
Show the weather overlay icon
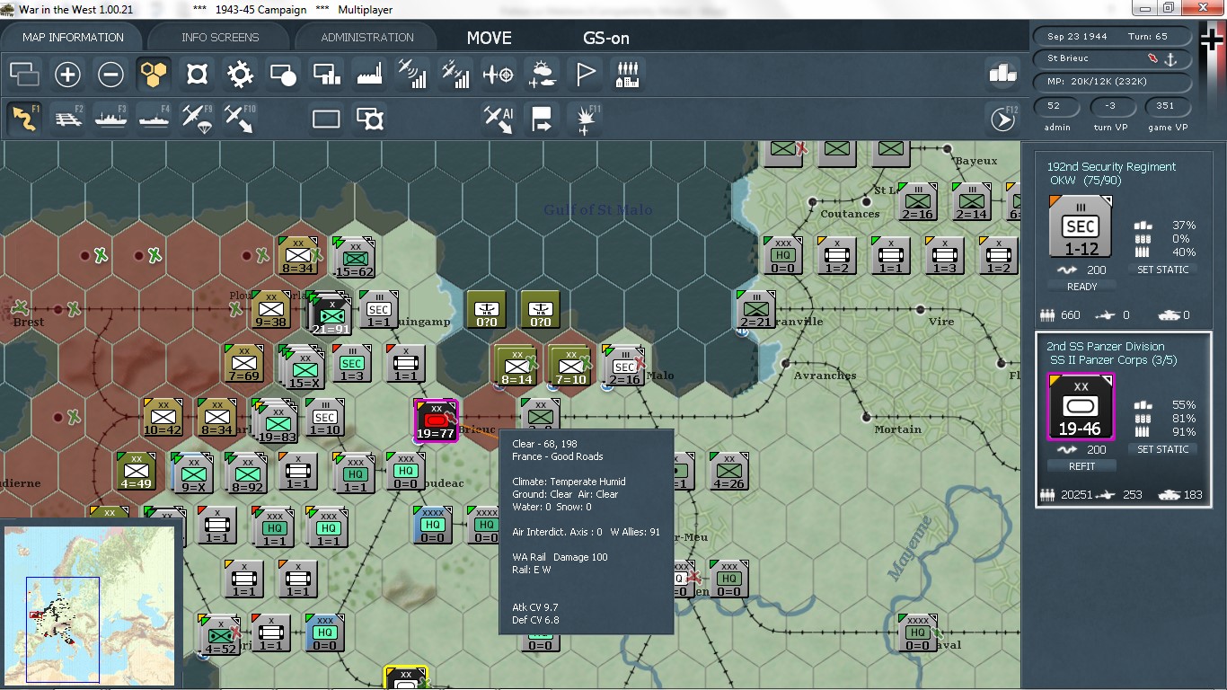[x=543, y=74]
